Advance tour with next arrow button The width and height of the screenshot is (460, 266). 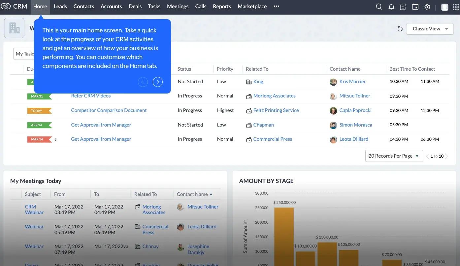pos(158,82)
